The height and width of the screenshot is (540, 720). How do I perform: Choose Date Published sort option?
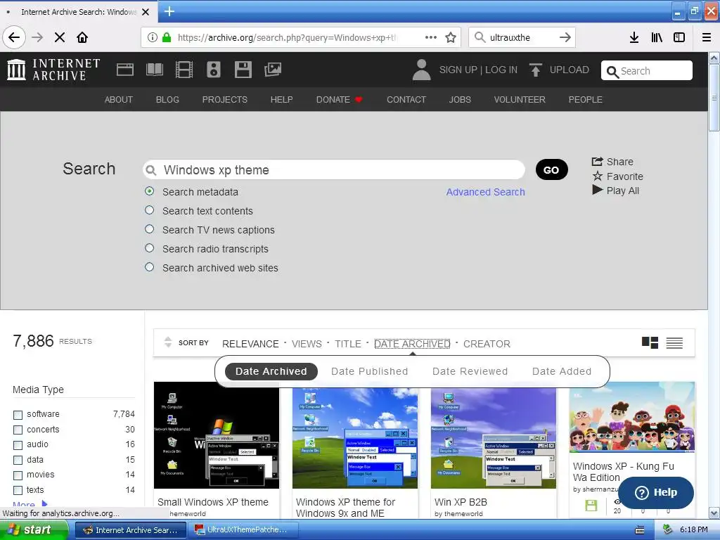pyautogui.click(x=370, y=371)
